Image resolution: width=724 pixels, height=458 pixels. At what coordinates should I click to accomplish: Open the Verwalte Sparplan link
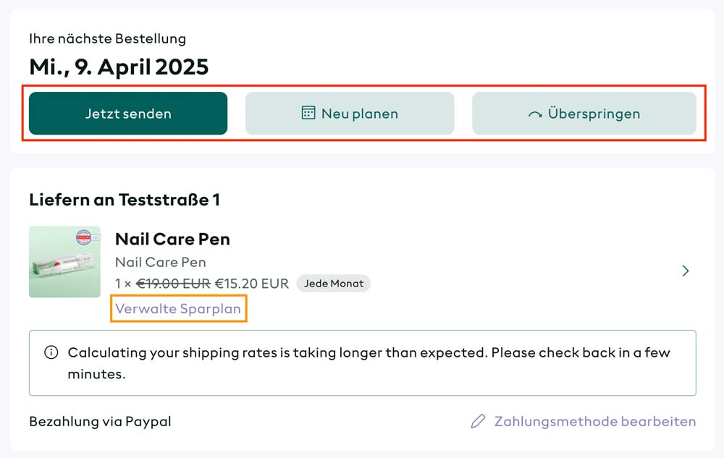[178, 308]
